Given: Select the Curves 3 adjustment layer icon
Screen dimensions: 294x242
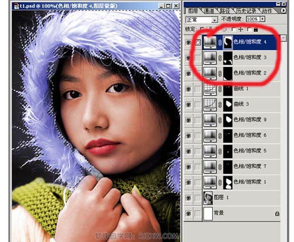Looking at the screenshot, I should tap(210, 104).
